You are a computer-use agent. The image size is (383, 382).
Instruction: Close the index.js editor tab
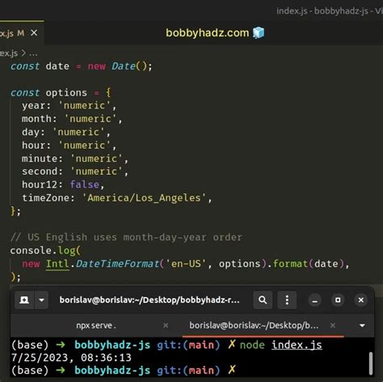(x=34, y=33)
